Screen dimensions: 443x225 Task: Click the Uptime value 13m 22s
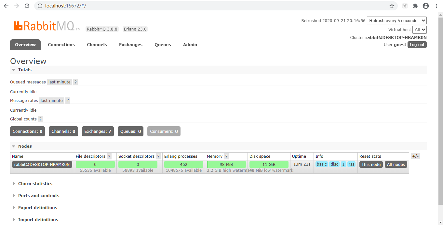(x=302, y=164)
